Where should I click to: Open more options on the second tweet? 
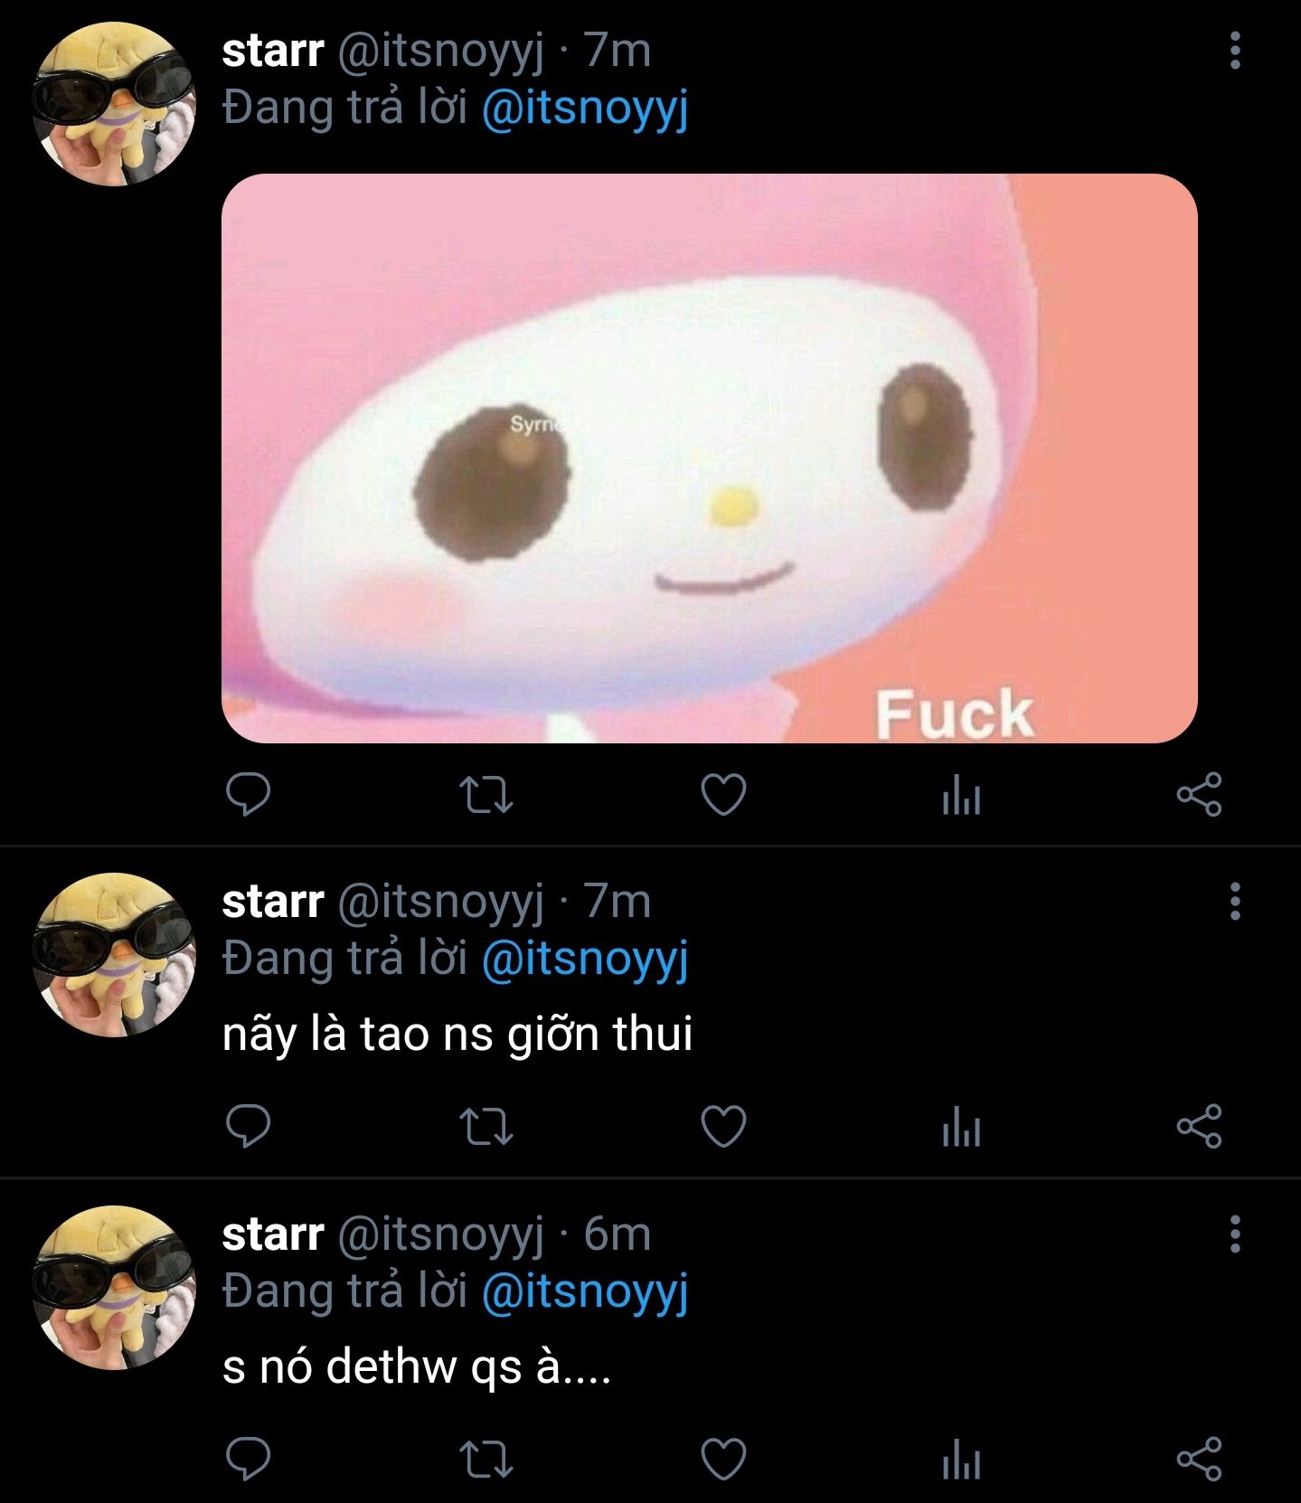point(1235,902)
